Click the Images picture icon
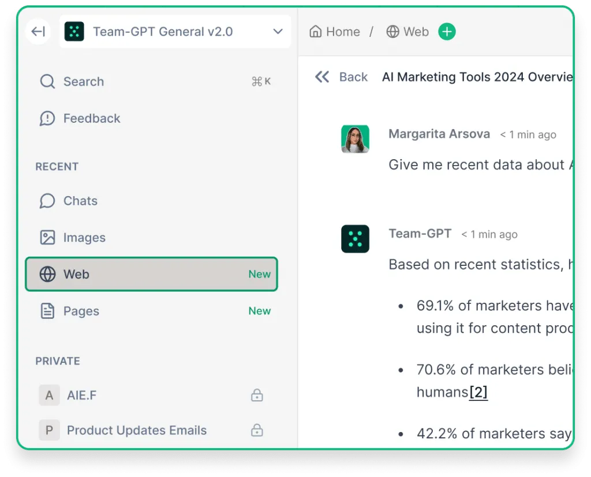 pos(47,238)
